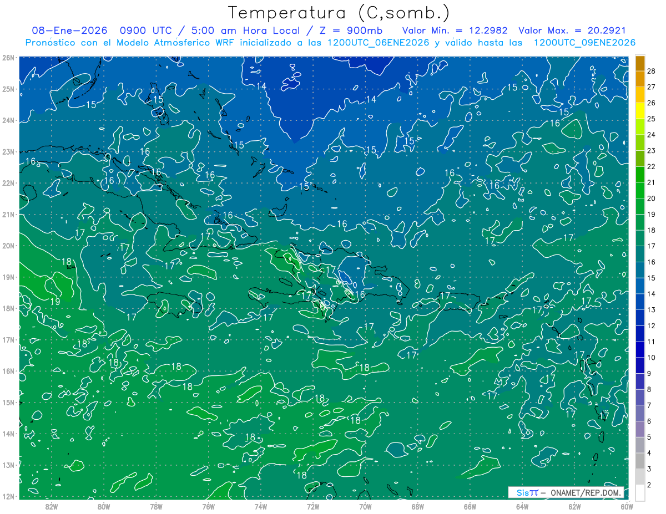Click the latitude axis label '24N'
Screen dimensions: 666x514
(x=8, y=120)
